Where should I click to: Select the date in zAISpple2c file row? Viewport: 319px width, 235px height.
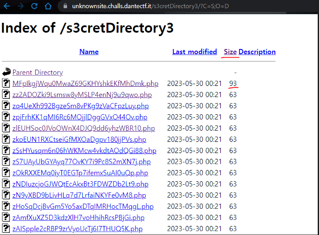(x=194, y=229)
